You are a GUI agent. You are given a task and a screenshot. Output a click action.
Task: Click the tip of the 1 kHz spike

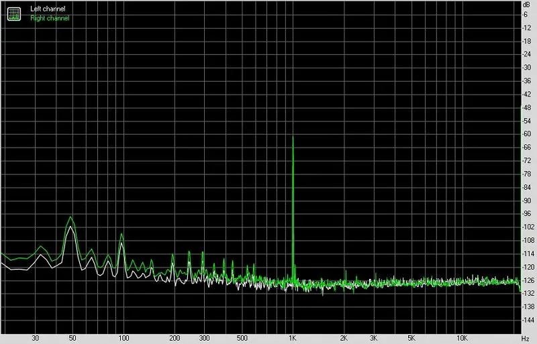click(x=293, y=137)
